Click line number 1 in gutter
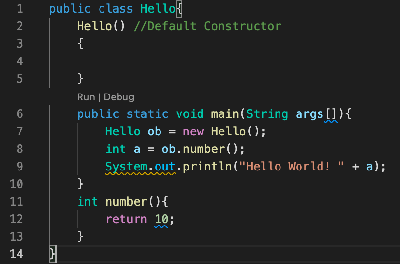This screenshot has width=400, height=264. (20, 9)
